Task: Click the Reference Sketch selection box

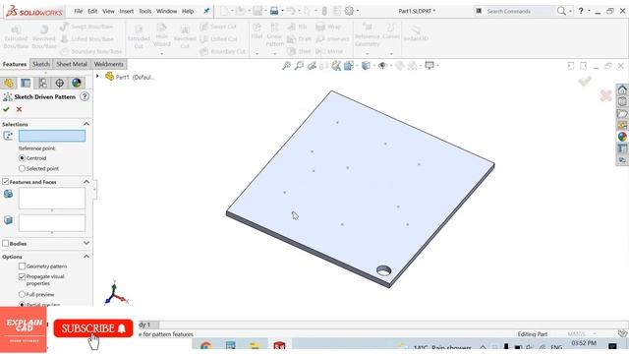Action: (52, 136)
